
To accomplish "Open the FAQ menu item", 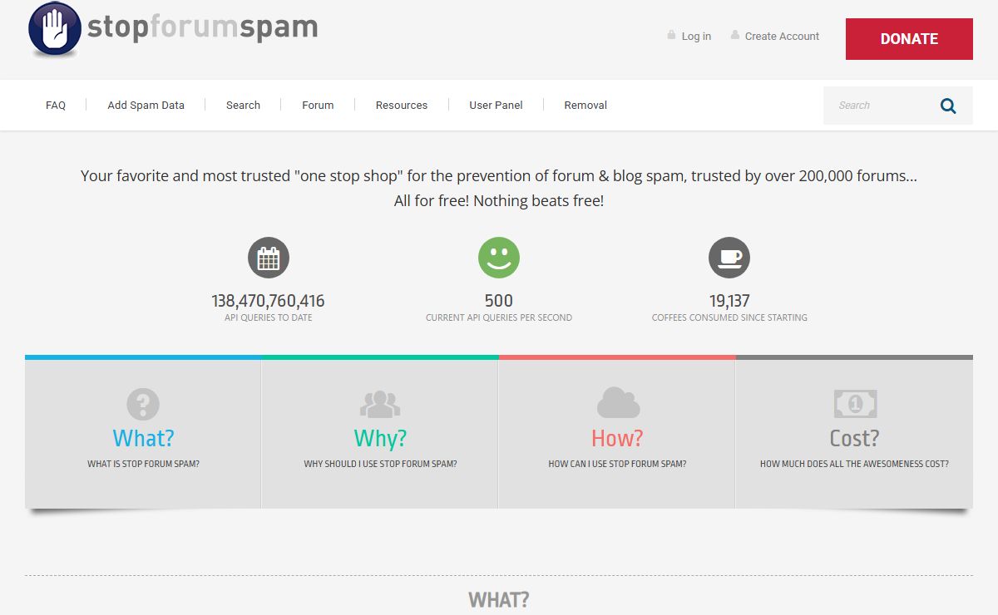I will coord(56,106).
